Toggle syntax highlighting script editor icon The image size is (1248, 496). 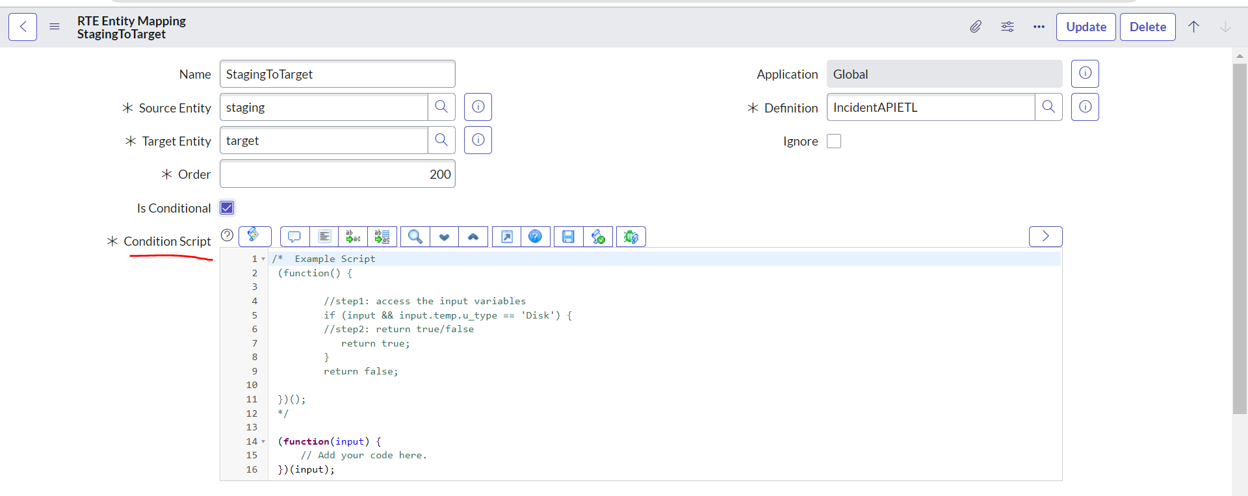pos(255,236)
